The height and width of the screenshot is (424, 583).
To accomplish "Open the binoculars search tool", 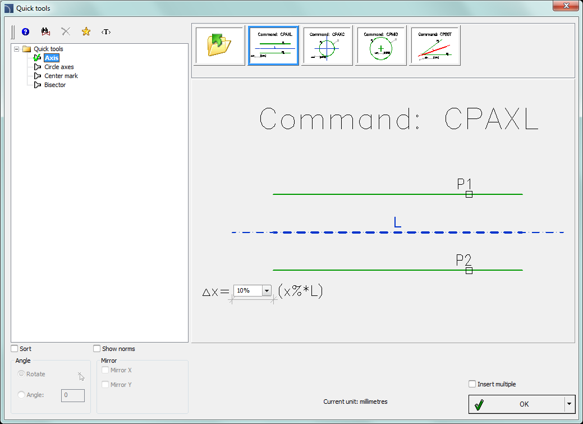I will point(46,32).
